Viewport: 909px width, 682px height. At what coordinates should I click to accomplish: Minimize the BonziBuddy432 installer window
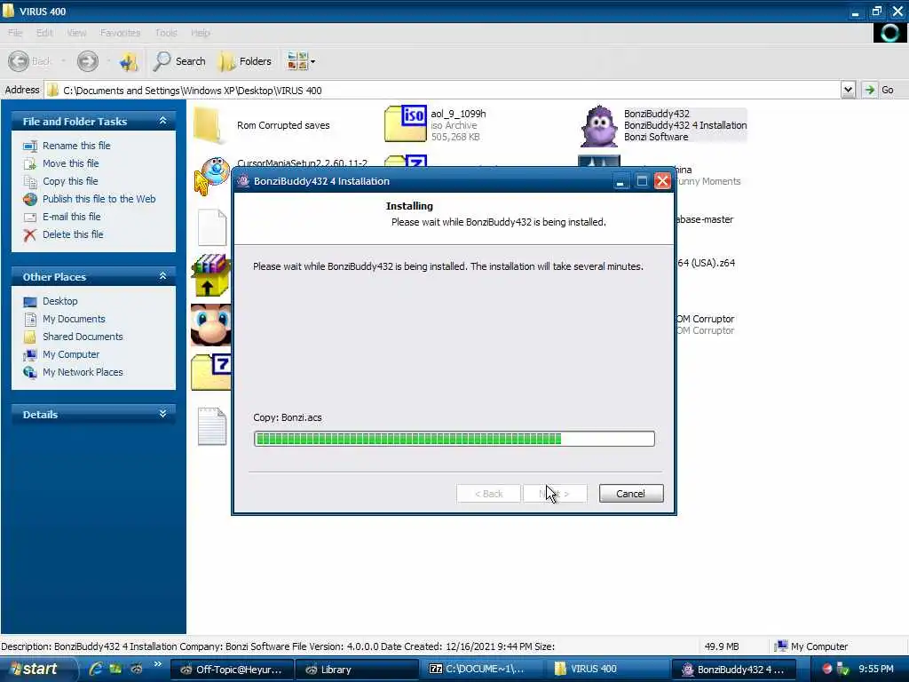pos(620,181)
